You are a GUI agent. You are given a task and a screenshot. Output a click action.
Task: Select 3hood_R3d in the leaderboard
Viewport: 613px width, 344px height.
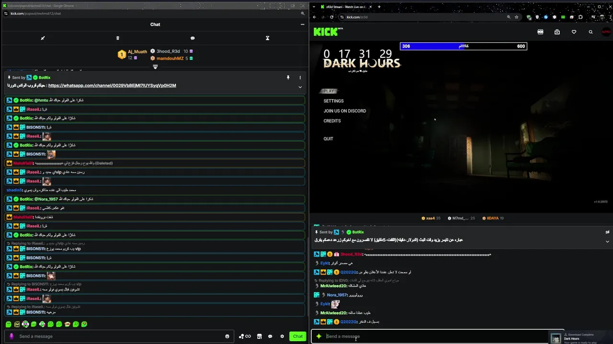coord(168,51)
